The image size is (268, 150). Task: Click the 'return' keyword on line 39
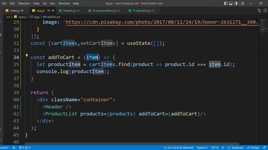pyautogui.click(x=39, y=92)
